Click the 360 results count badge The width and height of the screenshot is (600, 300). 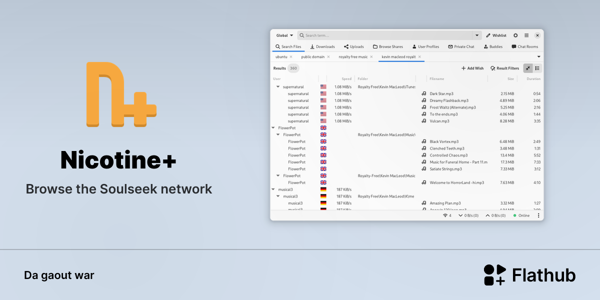click(293, 68)
